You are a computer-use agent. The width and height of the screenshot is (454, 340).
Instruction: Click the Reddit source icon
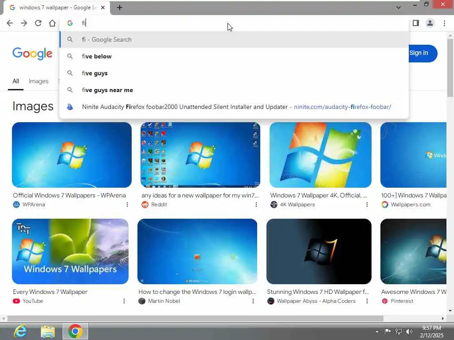click(145, 205)
